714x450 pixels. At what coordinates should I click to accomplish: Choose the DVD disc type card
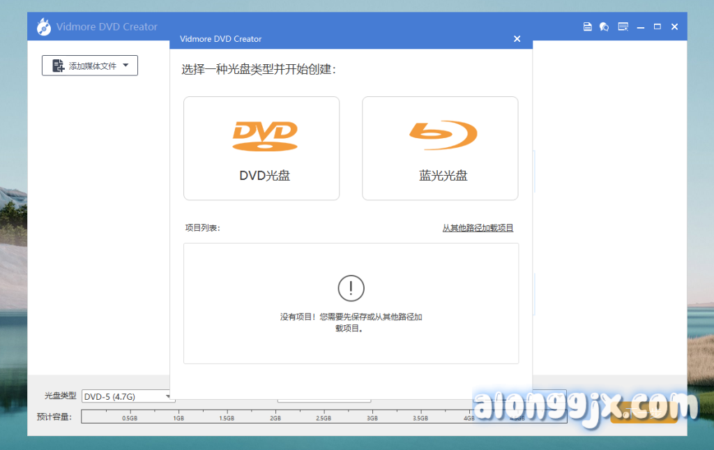pos(261,148)
